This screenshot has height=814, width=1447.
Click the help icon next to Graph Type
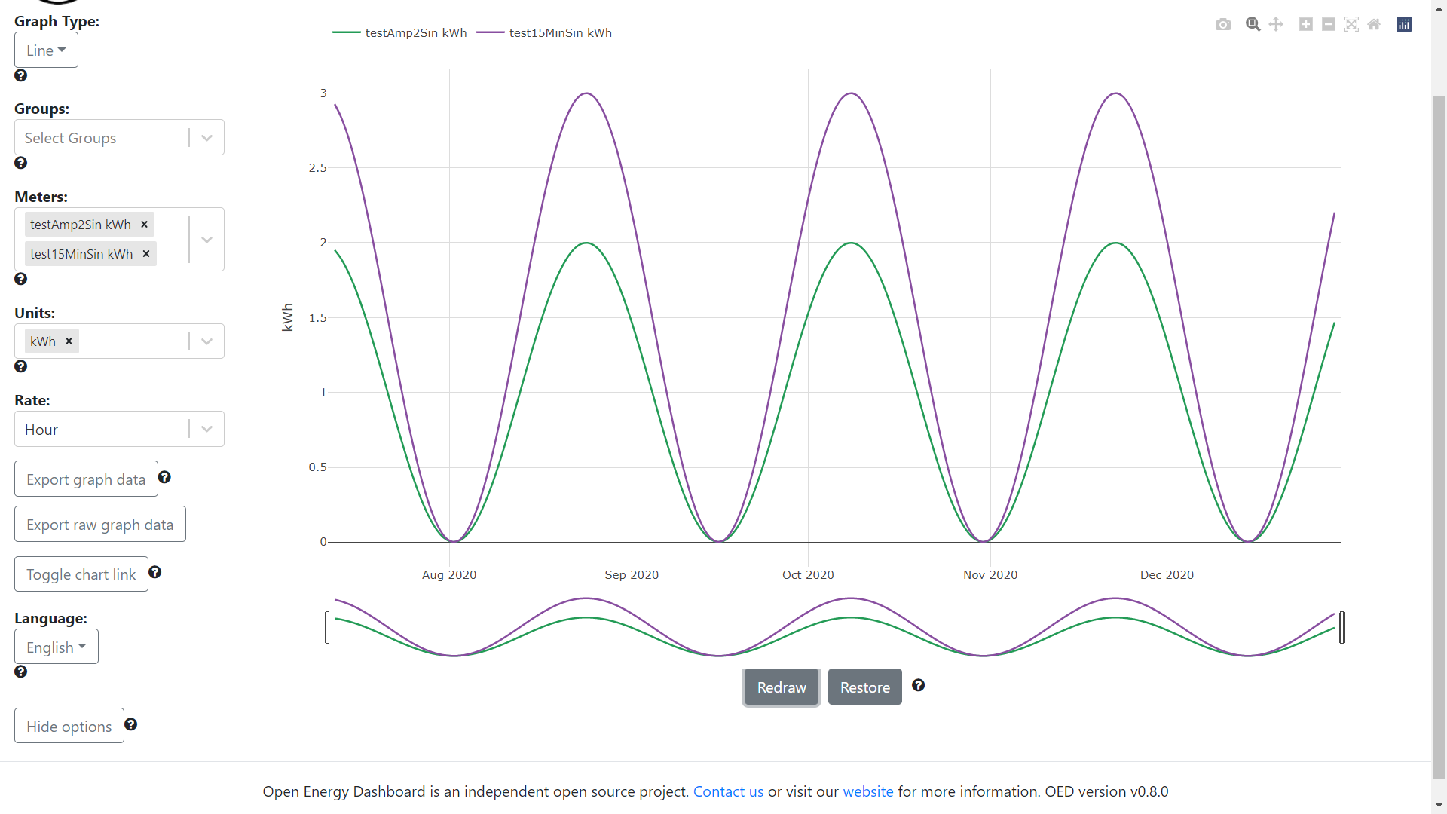point(21,75)
